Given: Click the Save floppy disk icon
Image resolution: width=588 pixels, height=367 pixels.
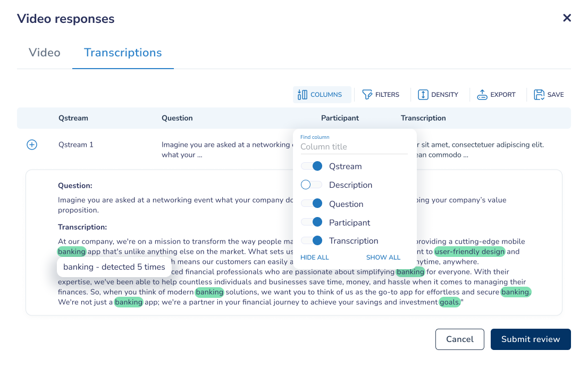Looking at the screenshot, I should pyautogui.click(x=539, y=95).
